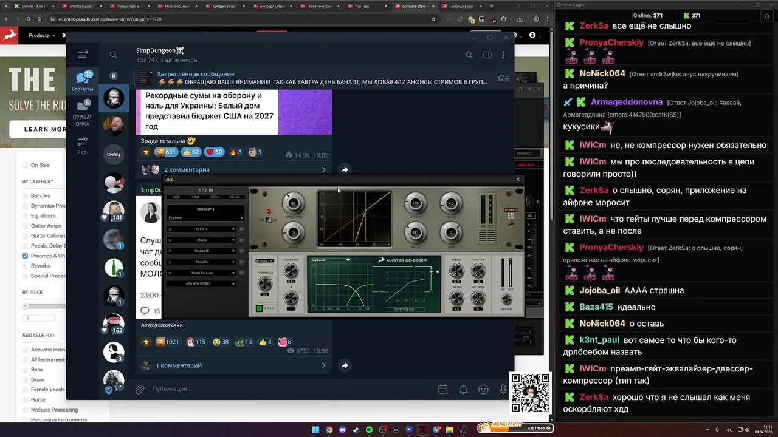Screen dimensions: 778x437
Task: Open the emoji picker in Telegram
Action: click(x=483, y=389)
